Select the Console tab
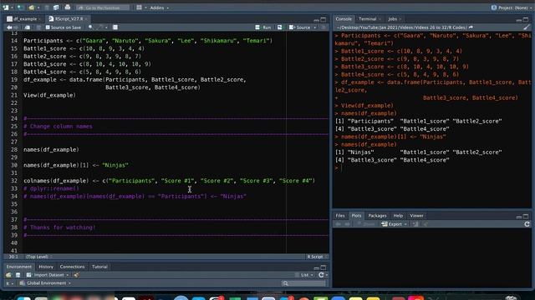Screen dimensions: 535x300 click(x=344, y=19)
